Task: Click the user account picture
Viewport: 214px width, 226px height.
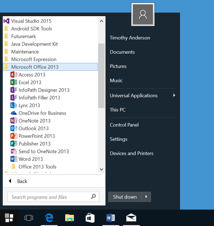Action: pos(143,15)
